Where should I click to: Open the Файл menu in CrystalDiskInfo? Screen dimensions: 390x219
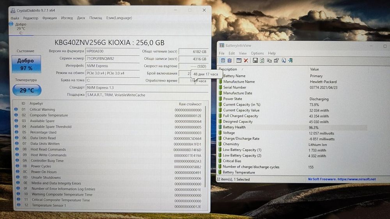[x=15, y=18]
